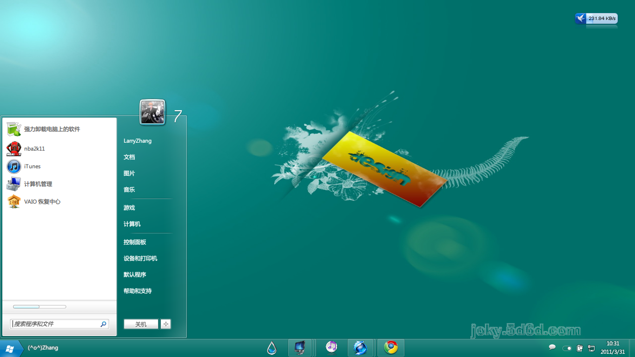Open iTunes from the Start menu list
Image resolution: width=635 pixels, height=357 pixels.
pyautogui.click(x=14, y=166)
